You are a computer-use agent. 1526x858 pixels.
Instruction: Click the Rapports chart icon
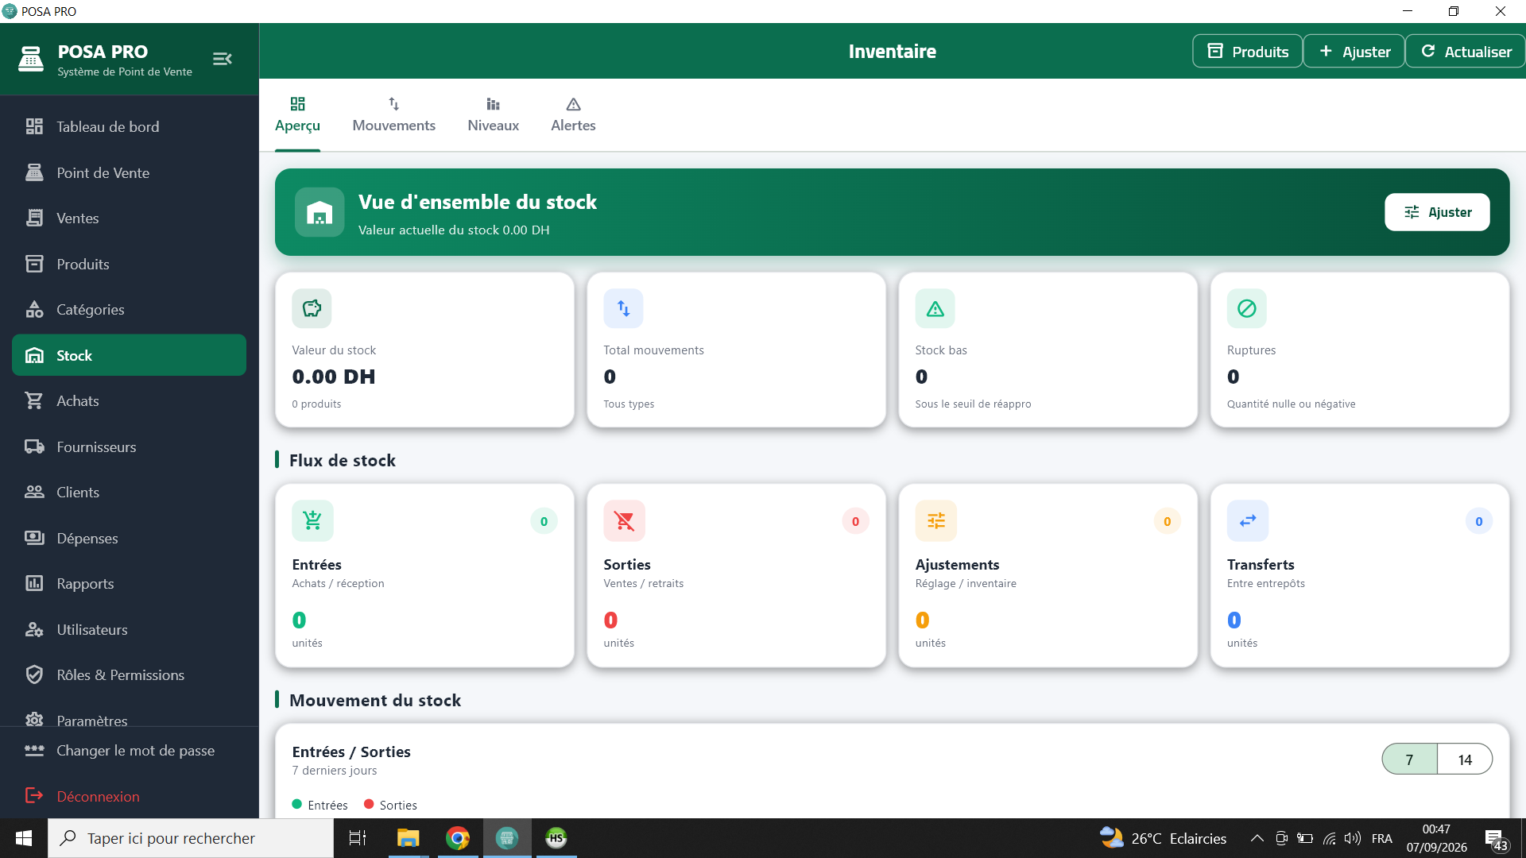[34, 583]
